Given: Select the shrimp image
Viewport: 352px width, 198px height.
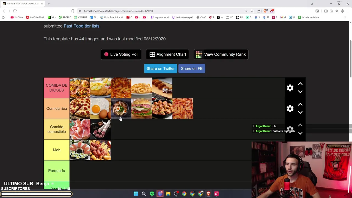Looking at the screenshot, I should pos(183,109).
